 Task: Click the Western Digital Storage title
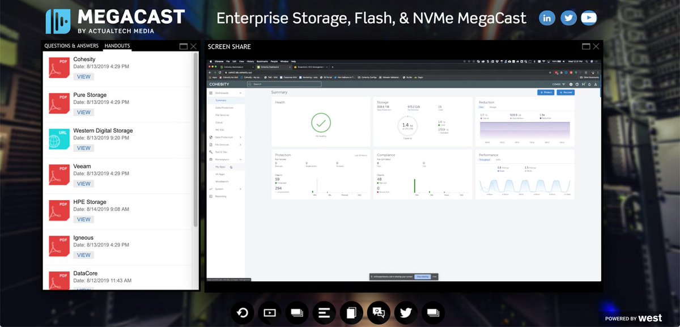click(103, 130)
